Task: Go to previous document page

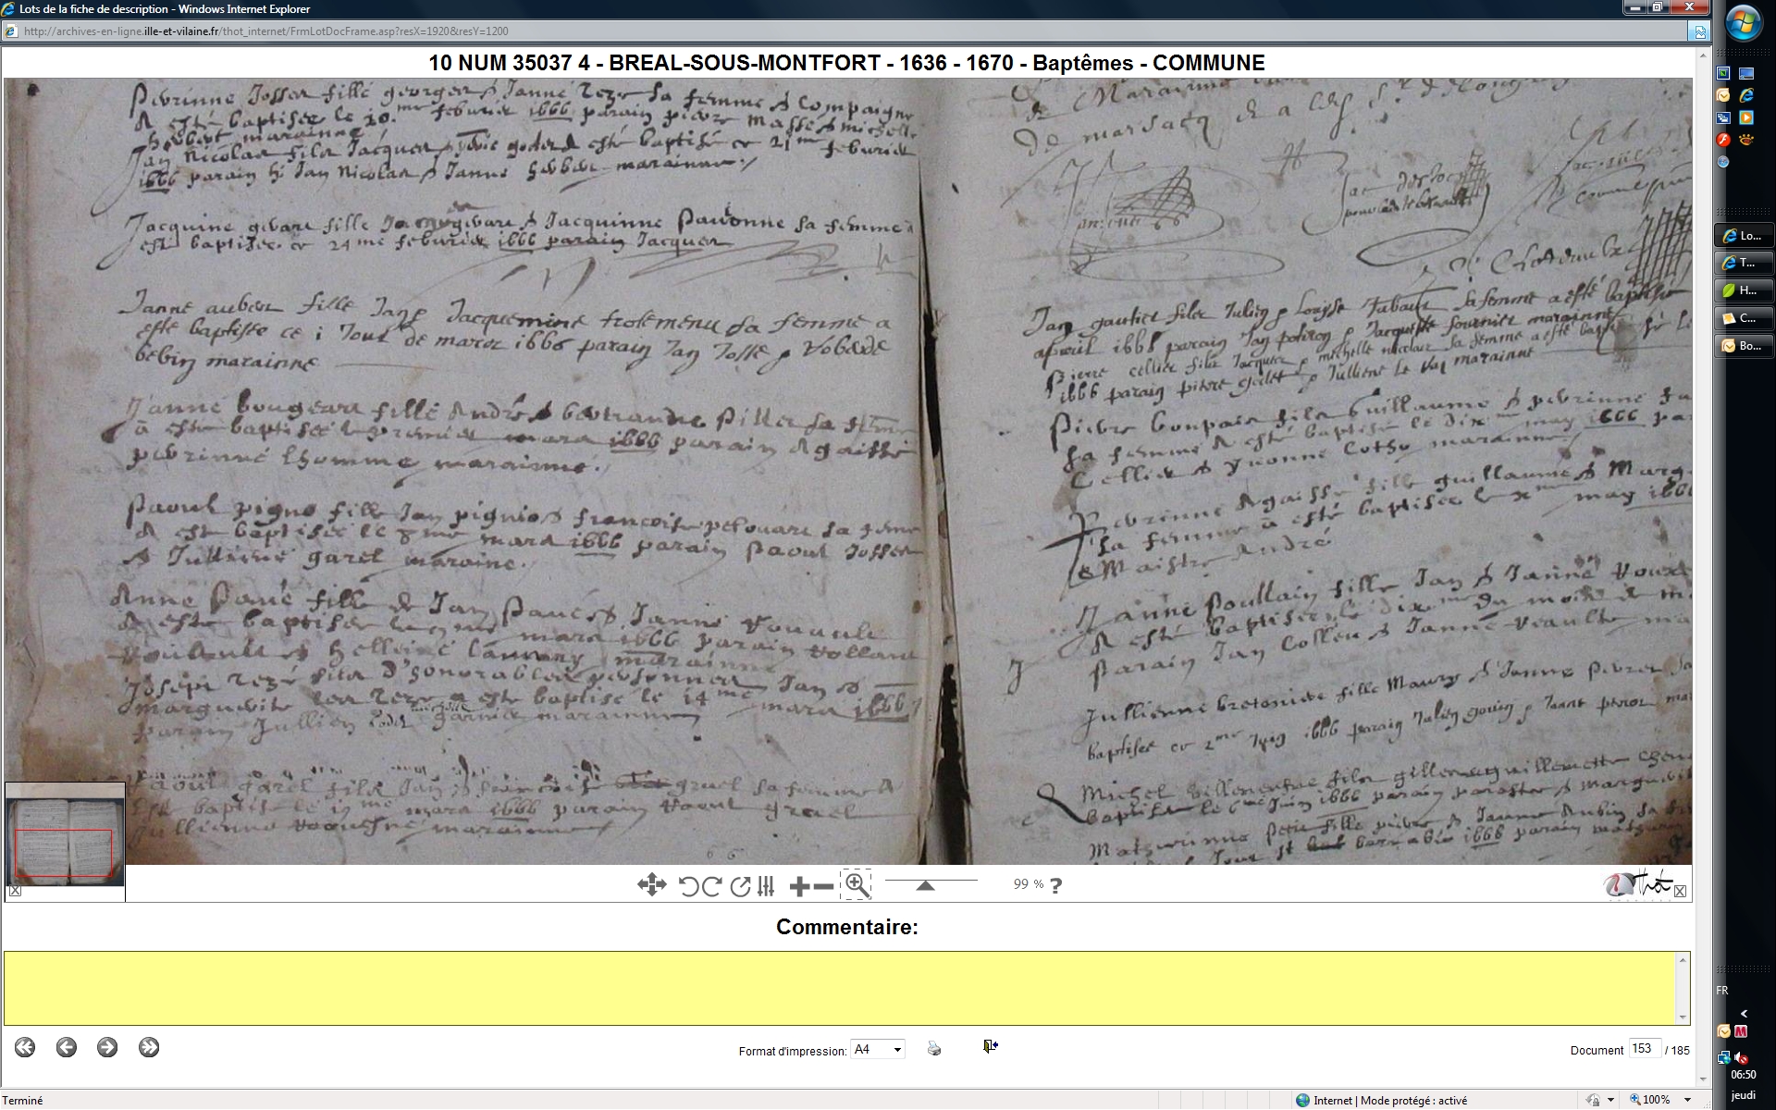Action: [66, 1047]
